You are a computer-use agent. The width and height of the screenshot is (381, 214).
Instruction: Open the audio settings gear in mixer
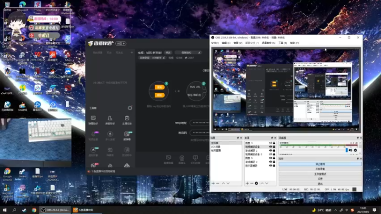point(355,150)
